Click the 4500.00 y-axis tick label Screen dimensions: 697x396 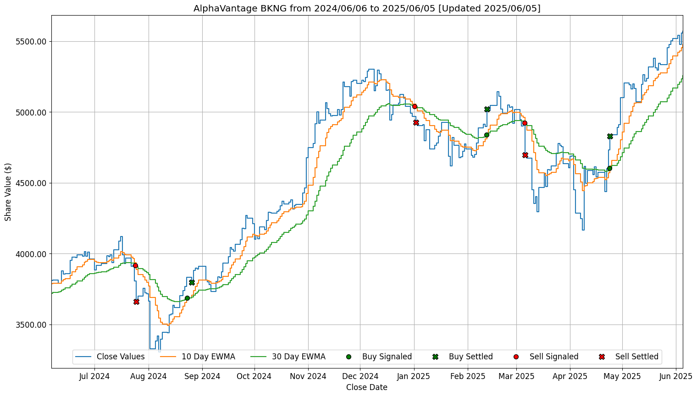[31, 183]
